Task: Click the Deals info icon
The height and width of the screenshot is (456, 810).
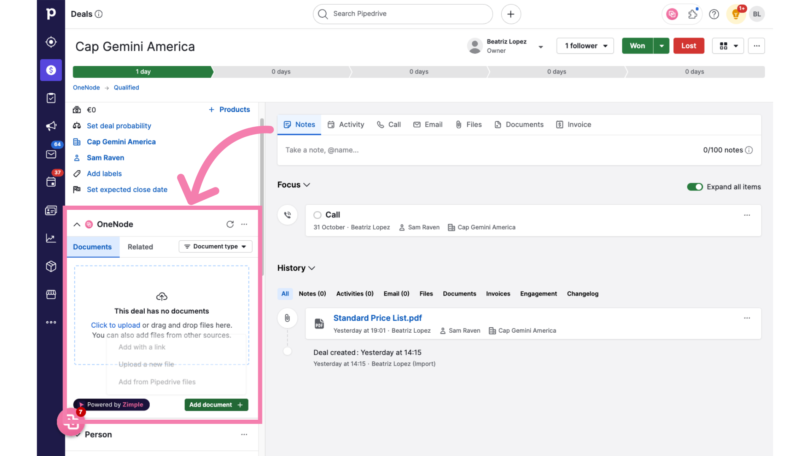Action: tap(99, 14)
